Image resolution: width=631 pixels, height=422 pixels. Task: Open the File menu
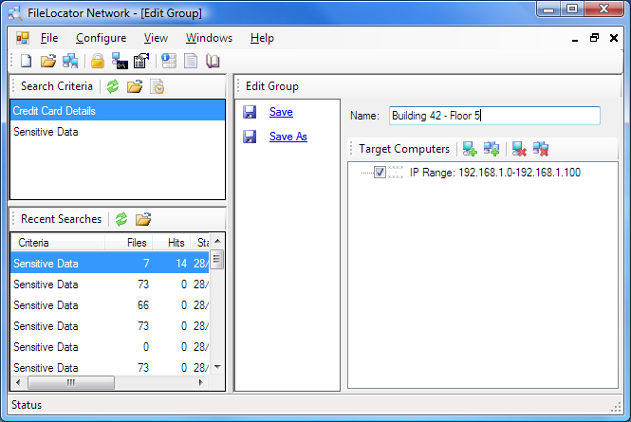click(49, 38)
